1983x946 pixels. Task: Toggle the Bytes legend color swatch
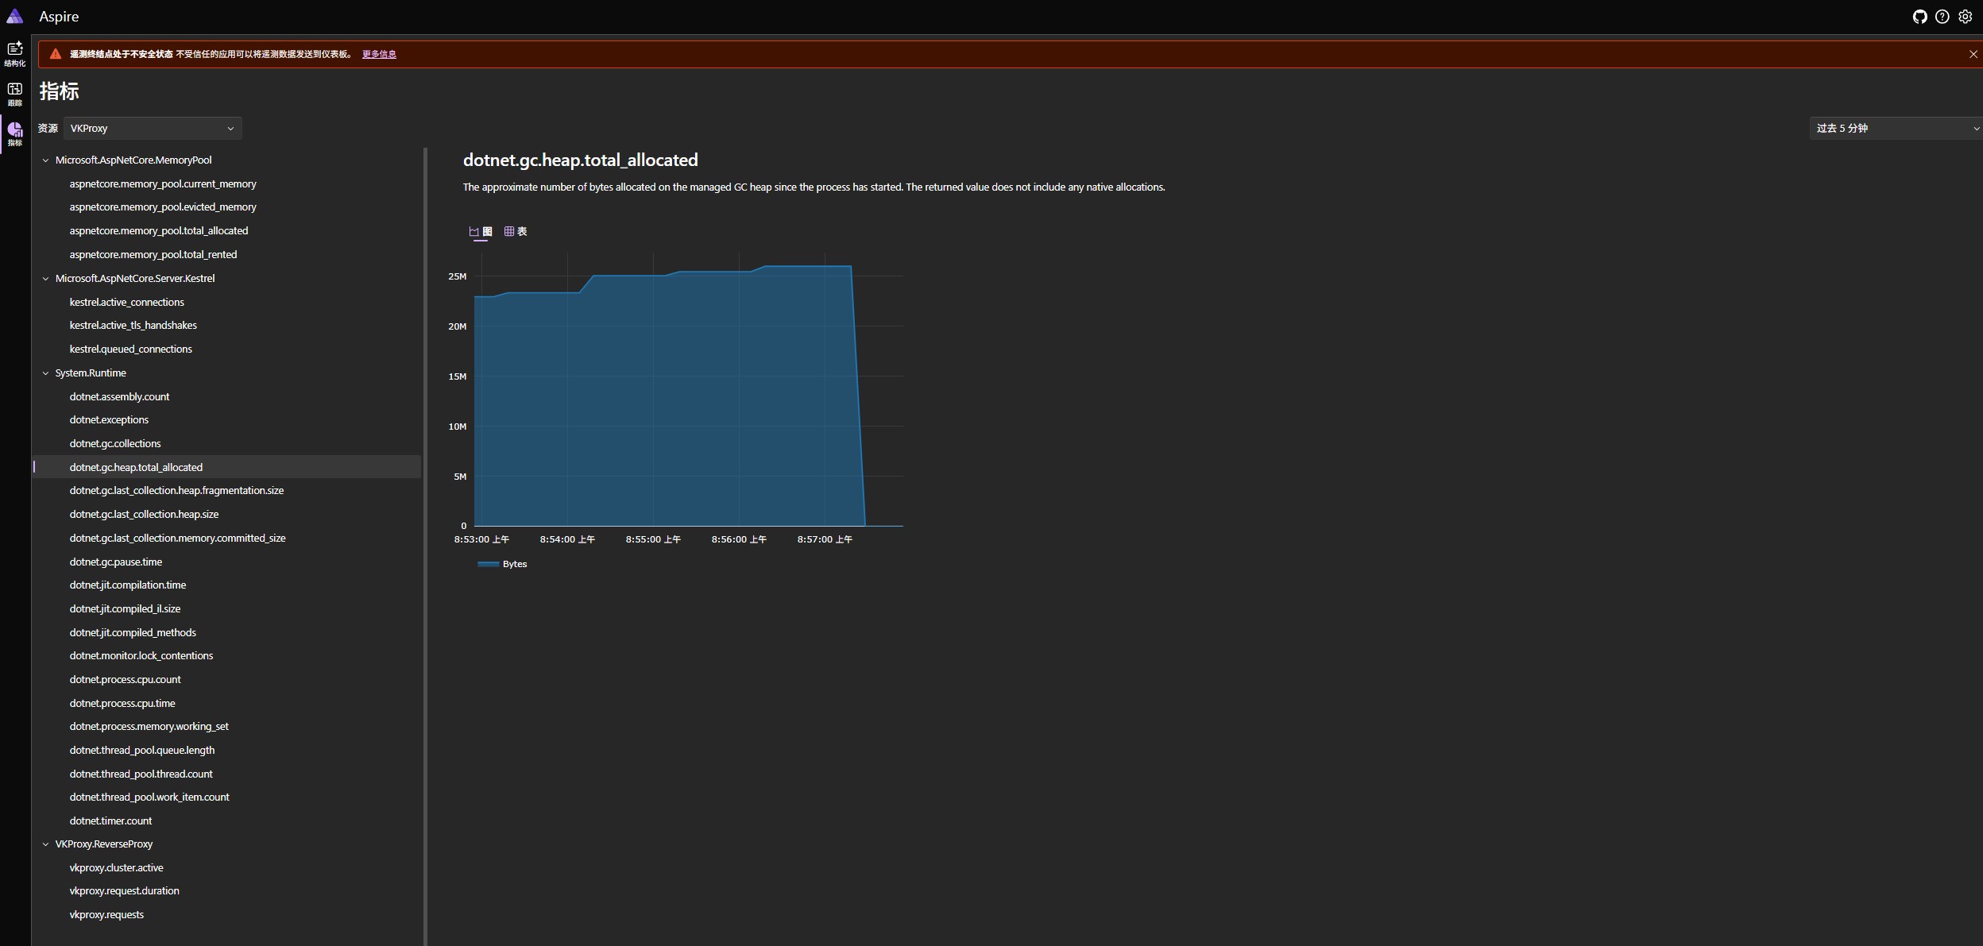click(488, 564)
